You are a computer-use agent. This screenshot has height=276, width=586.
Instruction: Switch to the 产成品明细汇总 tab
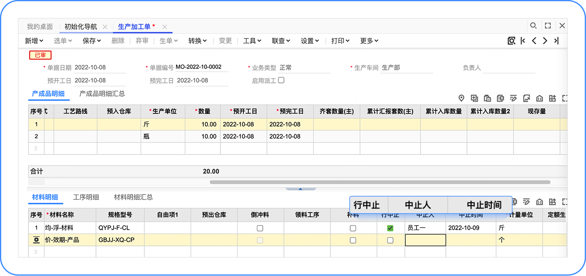click(102, 94)
